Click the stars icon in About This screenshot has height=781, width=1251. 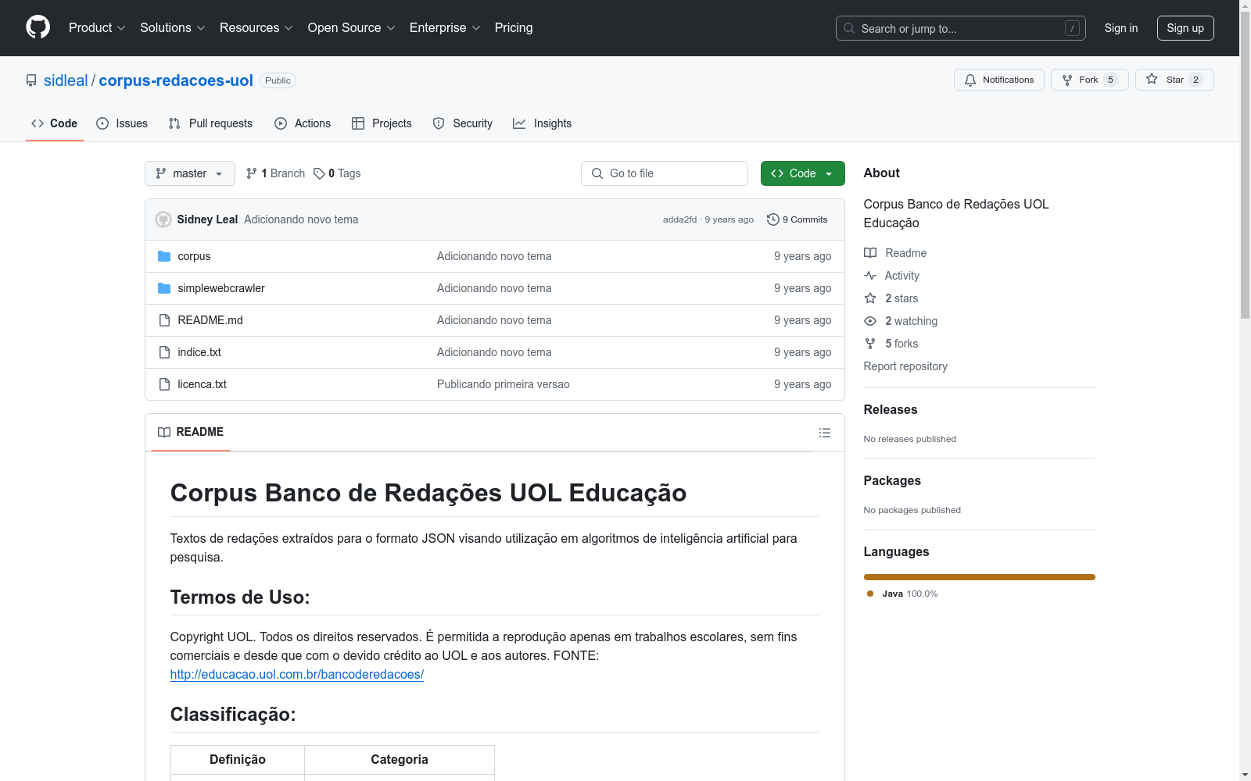pyautogui.click(x=870, y=298)
